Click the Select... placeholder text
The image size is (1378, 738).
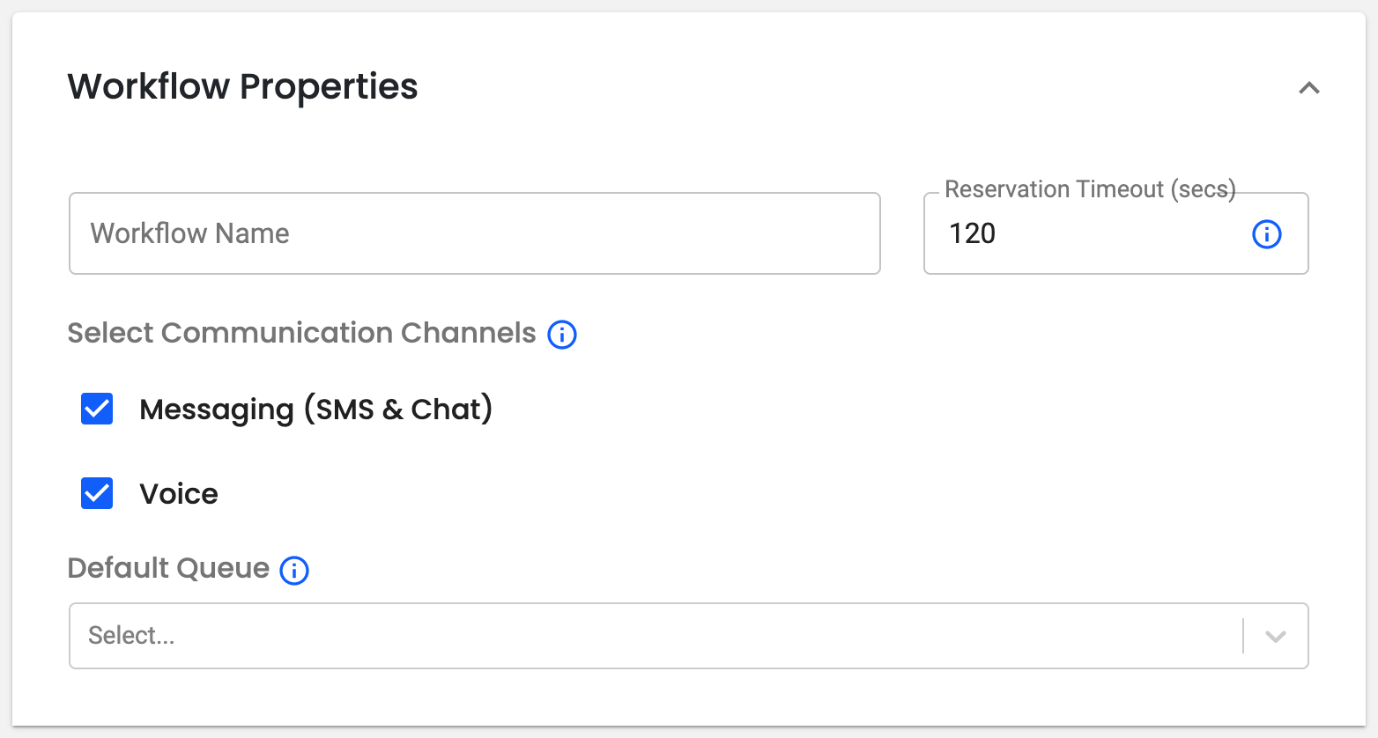click(131, 636)
